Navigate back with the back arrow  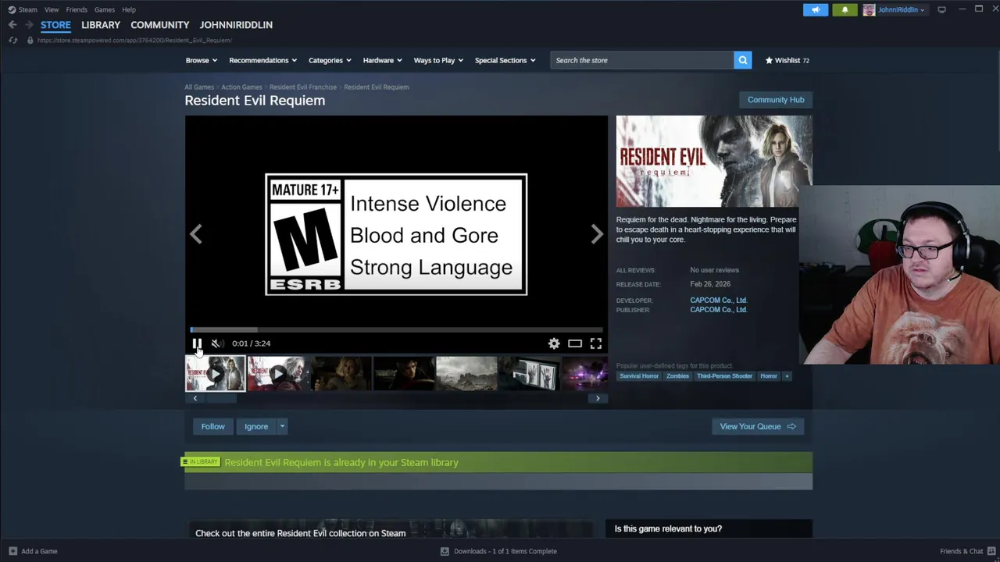click(x=12, y=25)
